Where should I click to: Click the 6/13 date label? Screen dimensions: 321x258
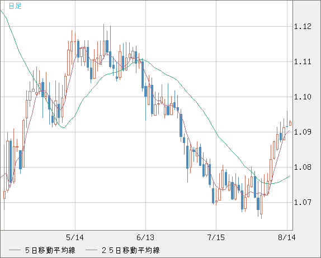pyautogui.click(x=145, y=237)
